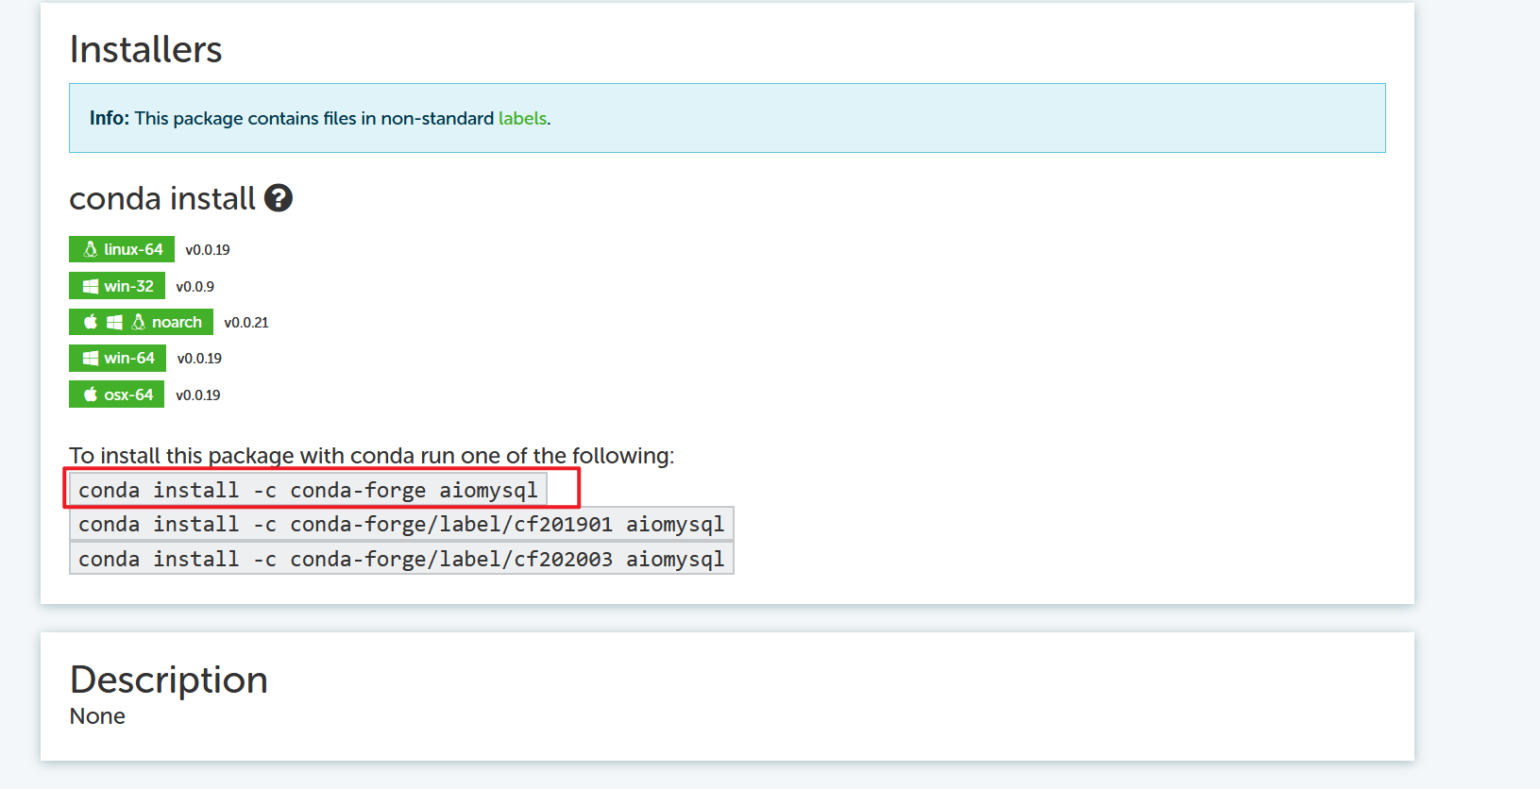Image resolution: width=1540 pixels, height=789 pixels.
Task: Select the cf202003 label install command
Action: (401, 559)
